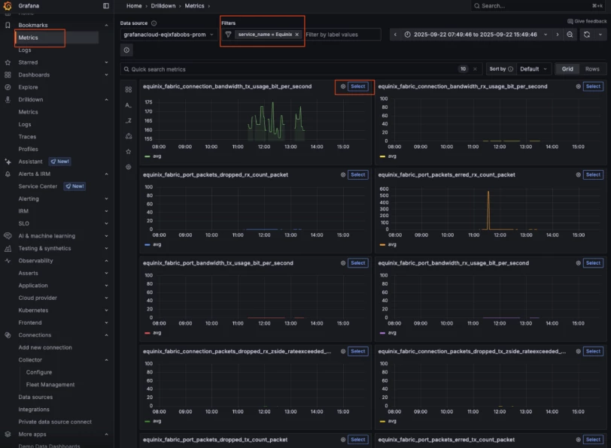Shift time range back with left arrow

[395, 35]
